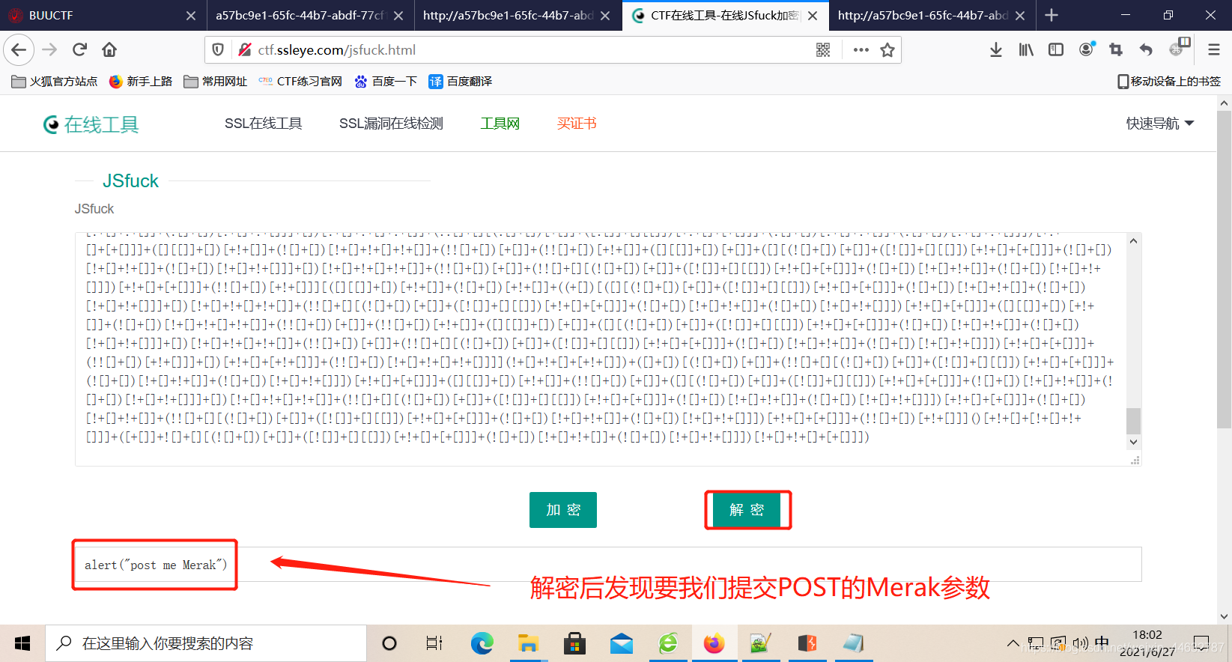Click page scrollbar down arrow
Image resolution: width=1232 pixels, height=662 pixels.
point(1225,616)
